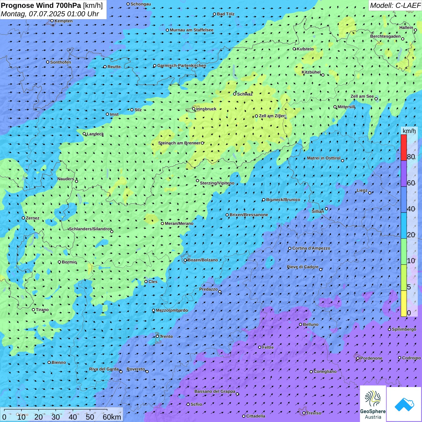The image size is (422, 422).
Task: Click the Treviso city marker
Action: point(304,413)
